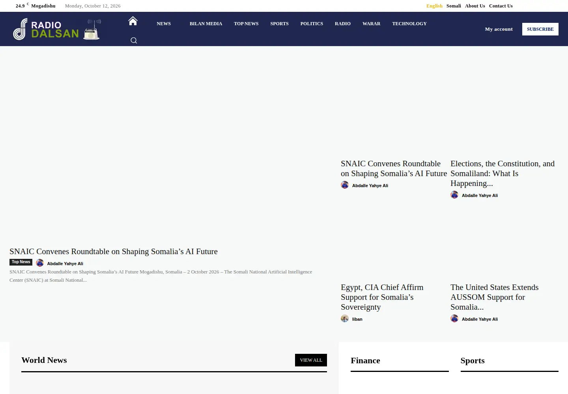Open the Contact Us page
Image resolution: width=568 pixels, height=394 pixels.
[x=501, y=6]
